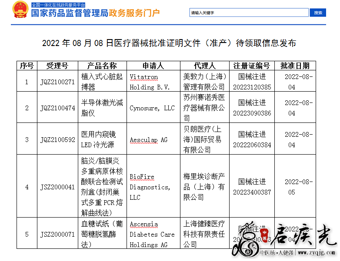This screenshot has height=261, width=340.
Task: Select the page title about 医疗器械批准证明文件
Action: pos(169,43)
